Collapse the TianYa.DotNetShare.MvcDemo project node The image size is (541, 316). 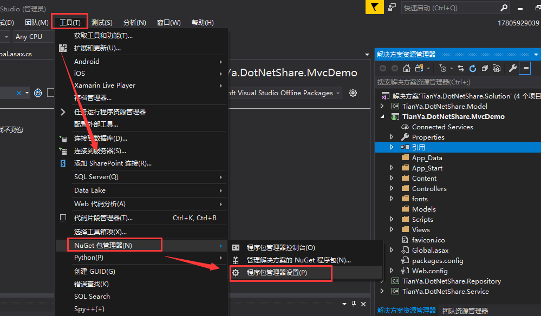(x=382, y=116)
